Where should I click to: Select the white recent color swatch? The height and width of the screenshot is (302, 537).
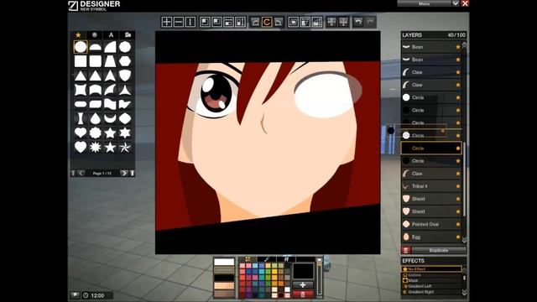[x=224, y=262]
